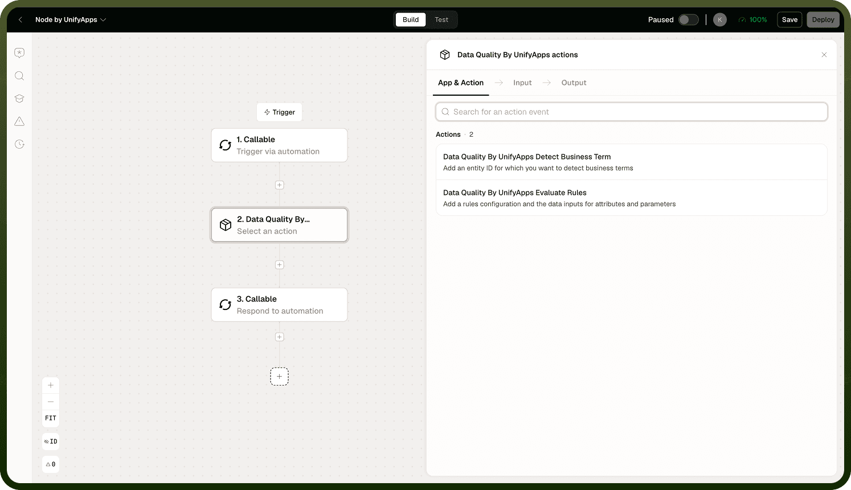Click the Actions 2 count label

point(455,134)
